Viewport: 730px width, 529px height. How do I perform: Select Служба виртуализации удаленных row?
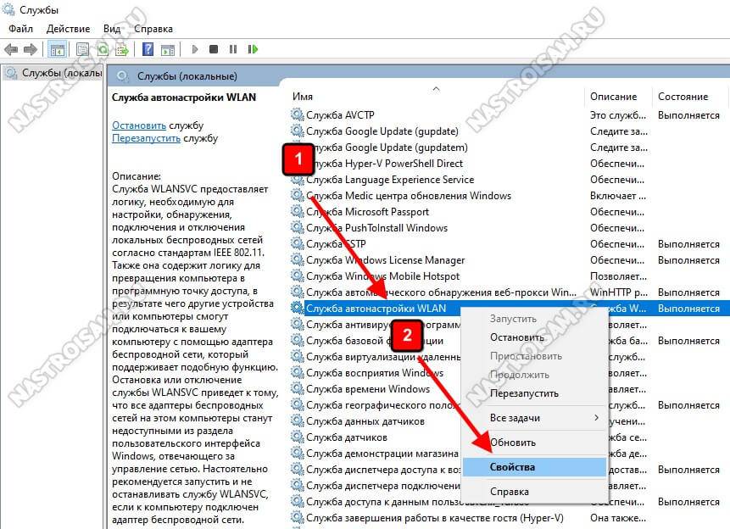[382, 357]
